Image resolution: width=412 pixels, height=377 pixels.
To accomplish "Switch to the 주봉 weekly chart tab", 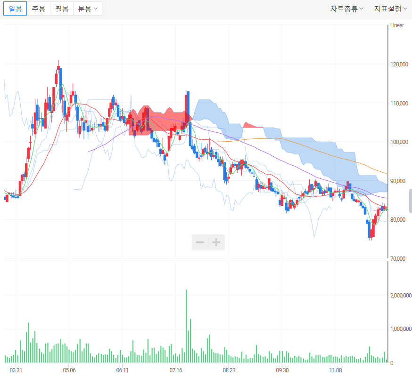I will coord(38,8).
